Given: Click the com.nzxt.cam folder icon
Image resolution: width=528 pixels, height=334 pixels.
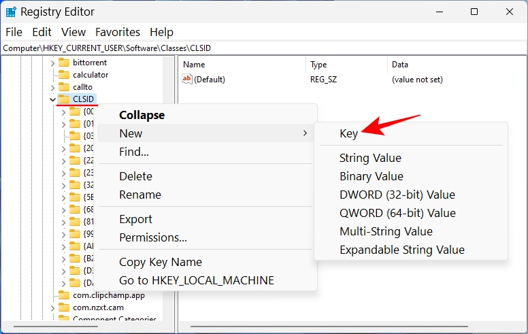Looking at the screenshot, I should click(x=64, y=307).
